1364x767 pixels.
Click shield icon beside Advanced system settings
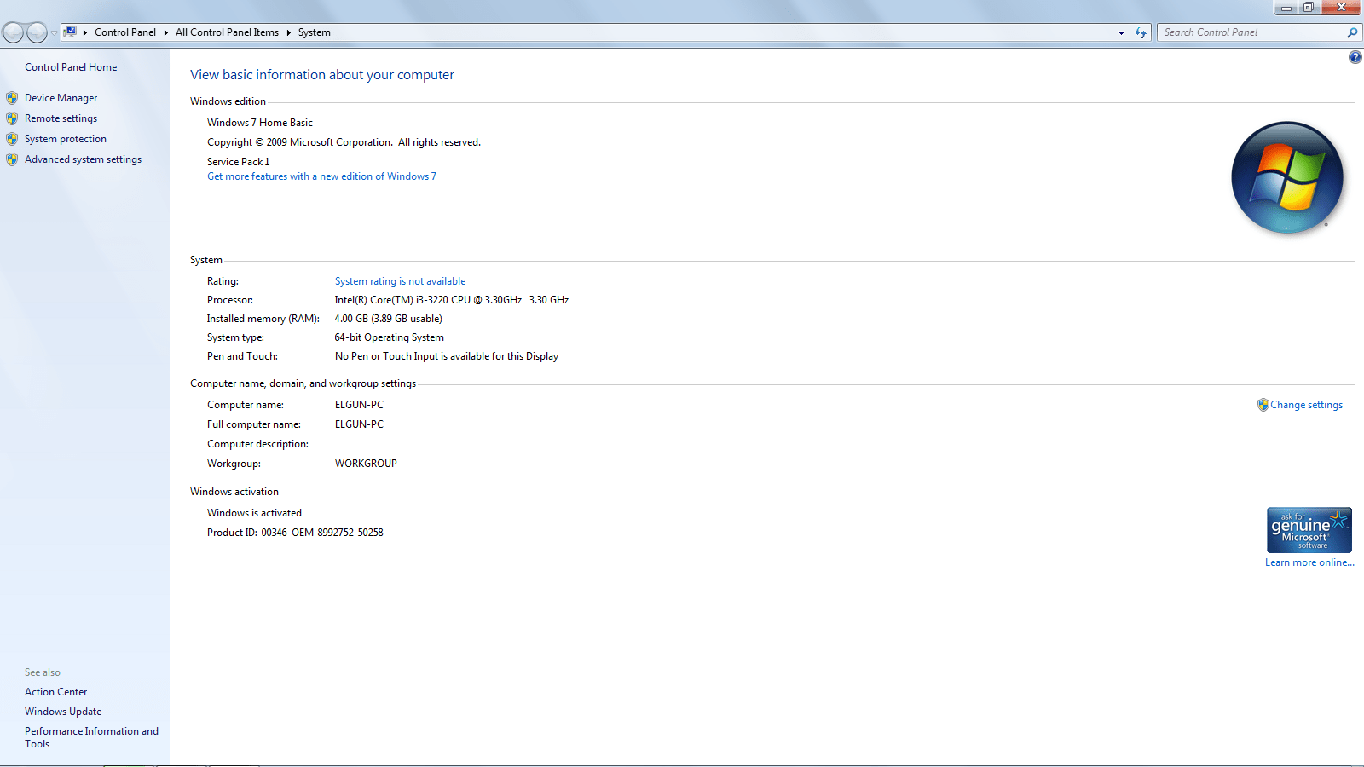(12, 159)
